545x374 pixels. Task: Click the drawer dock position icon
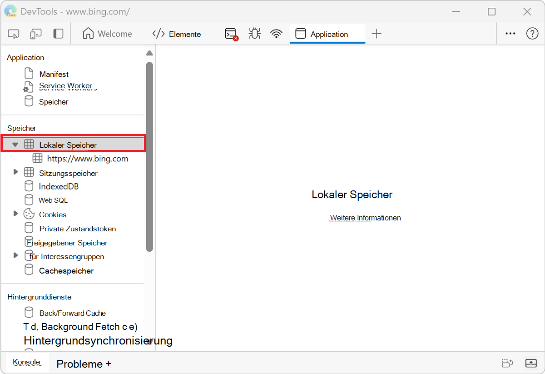pos(507,363)
